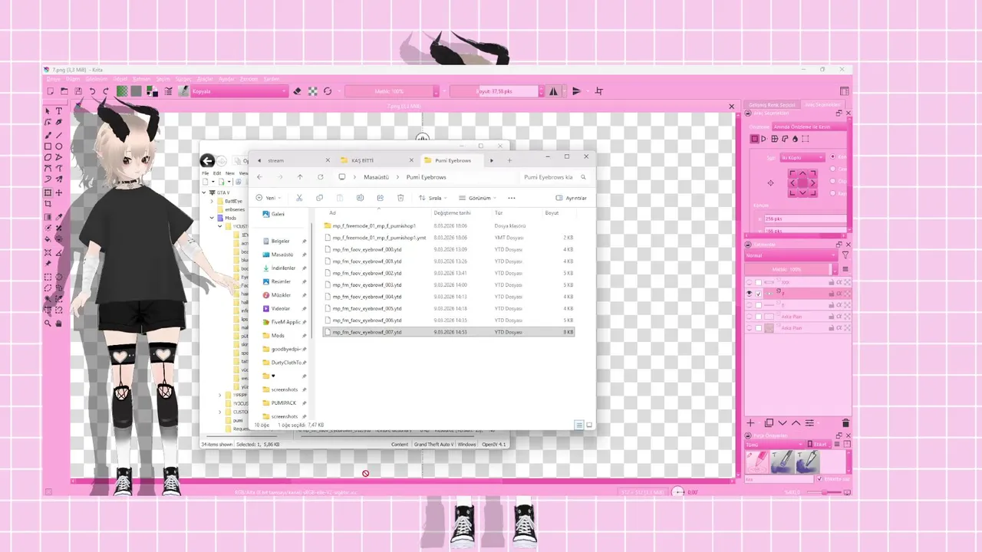Add new layer with plus icon in Krita
The width and height of the screenshot is (982, 552).
click(750, 422)
